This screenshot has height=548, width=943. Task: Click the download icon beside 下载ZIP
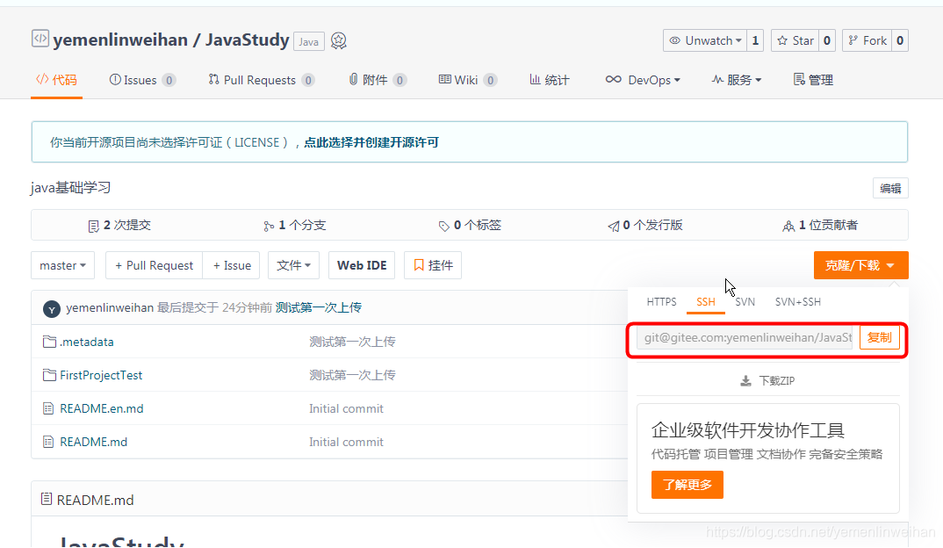[745, 381]
